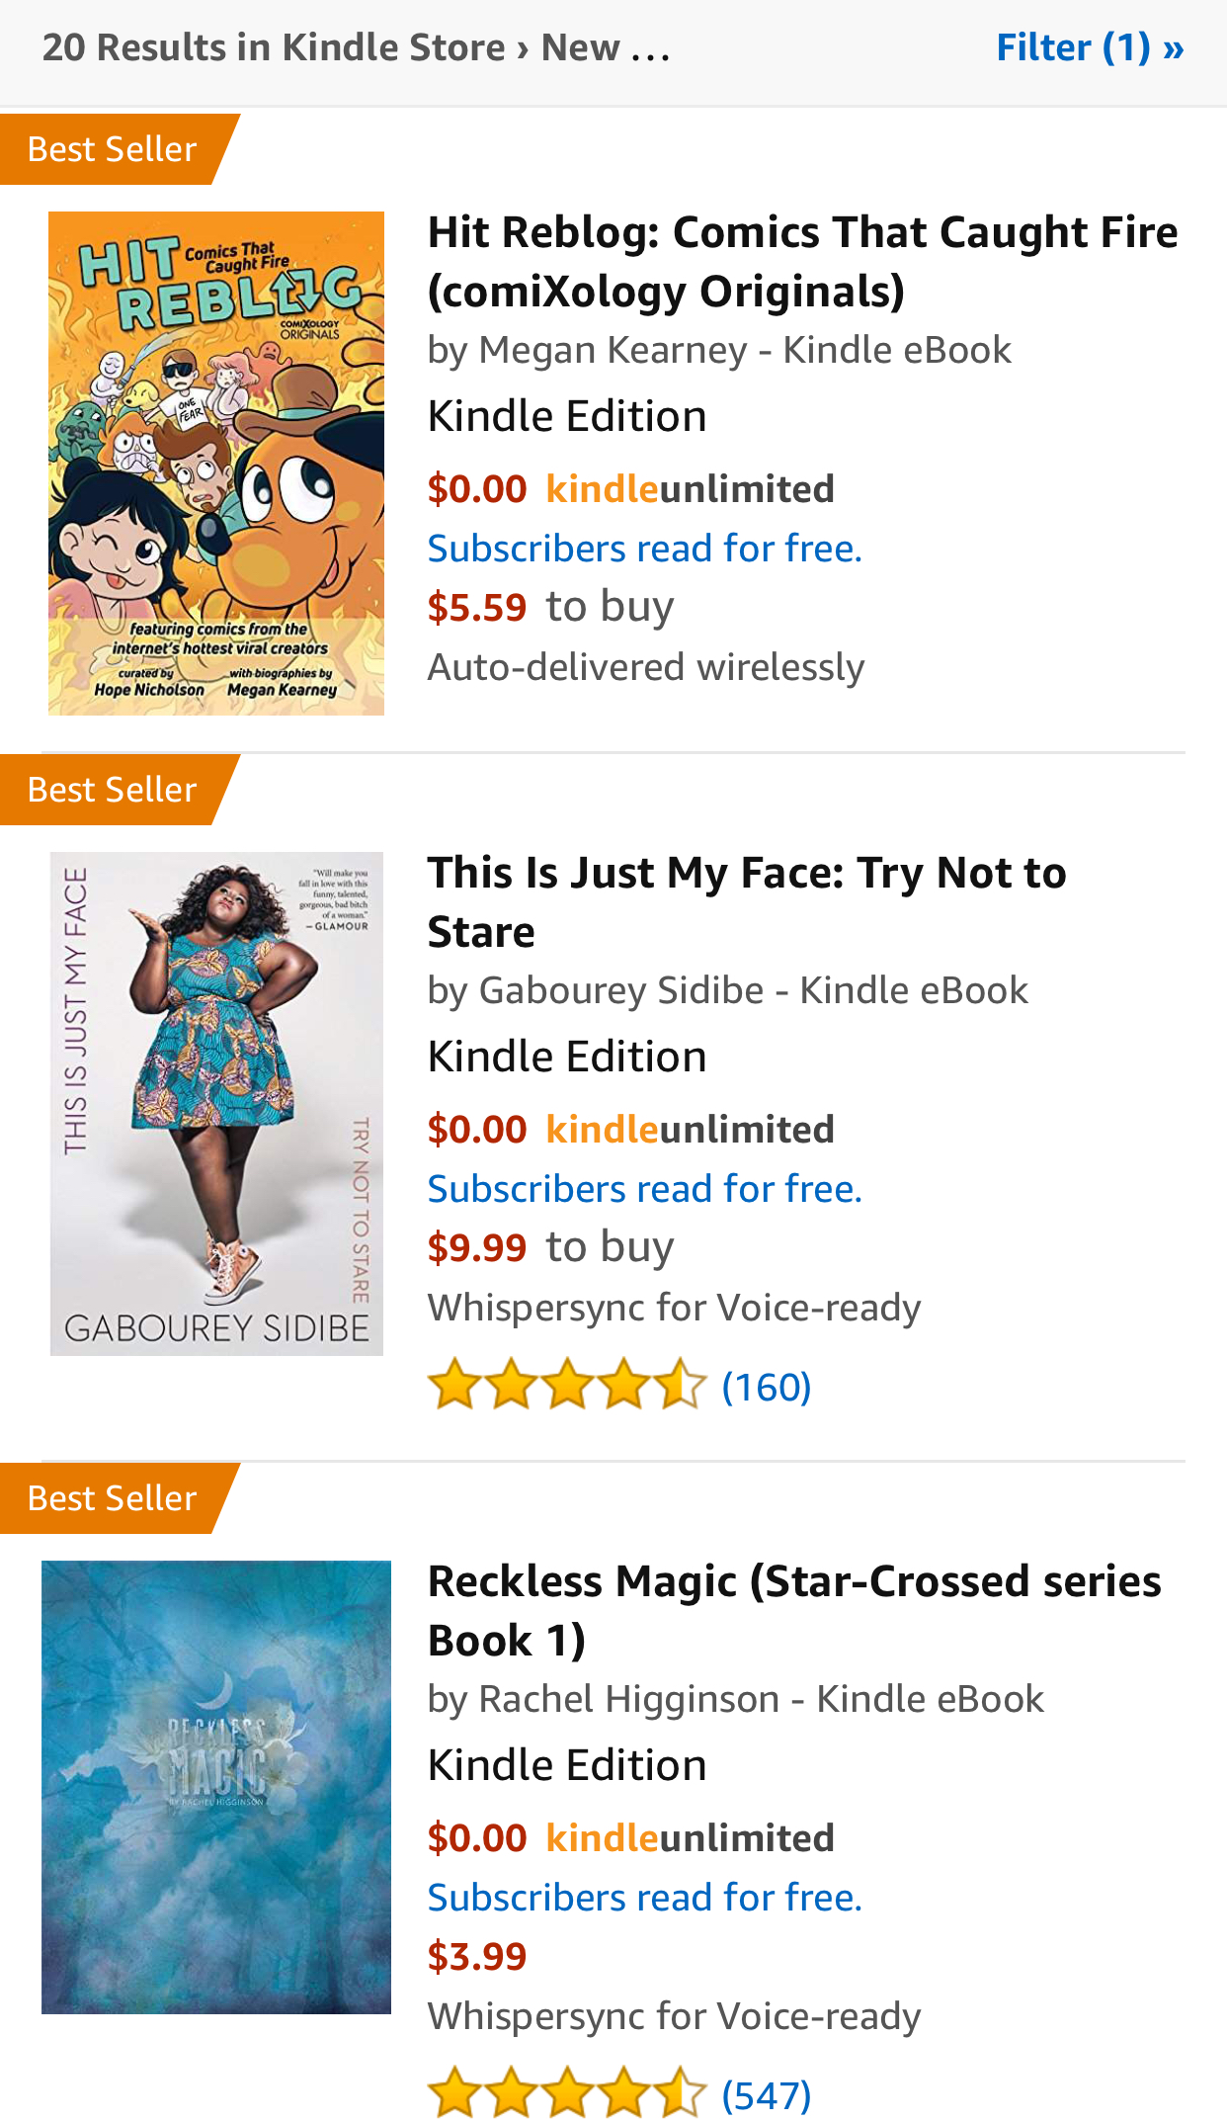Click kindleunlimited logo under This Is Just My Face

tap(690, 1130)
